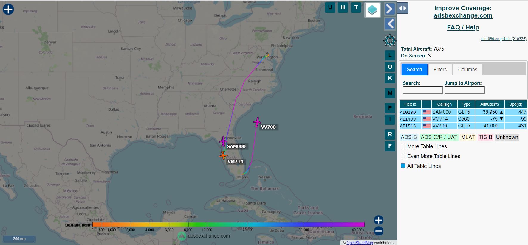Toggle sidebar with double-arrow button
Screen dimensions: 528x245
click(402, 8)
